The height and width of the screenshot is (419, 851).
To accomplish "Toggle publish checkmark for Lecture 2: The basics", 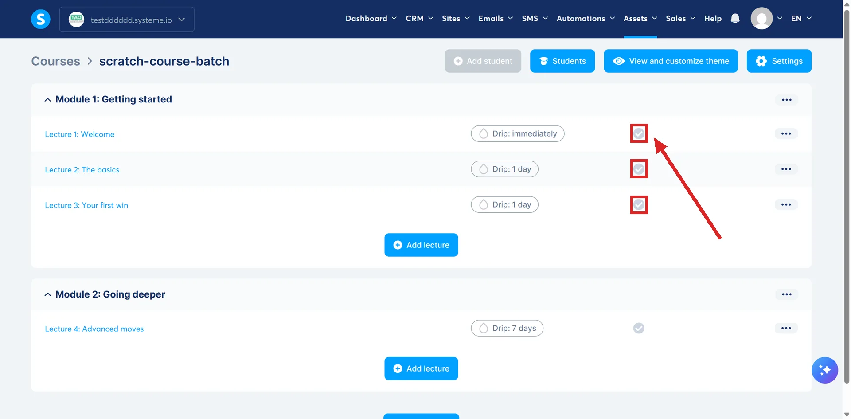I will pyautogui.click(x=639, y=169).
